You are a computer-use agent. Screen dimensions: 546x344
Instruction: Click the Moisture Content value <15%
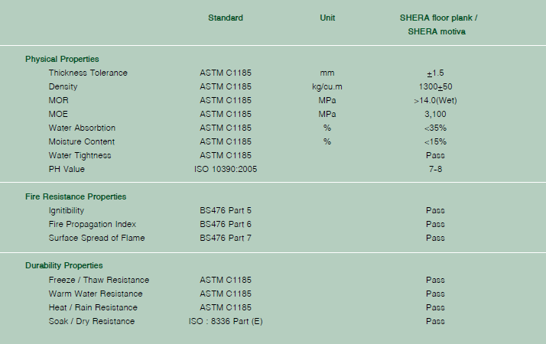pyautogui.click(x=435, y=141)
